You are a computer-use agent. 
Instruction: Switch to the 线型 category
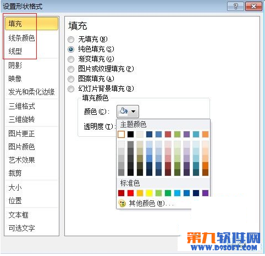coord(15,51)
